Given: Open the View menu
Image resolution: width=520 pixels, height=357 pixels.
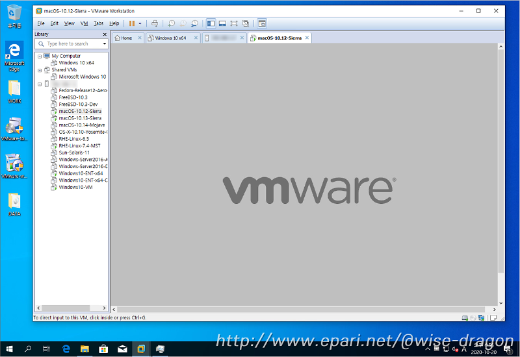Looking at the screenshot, I should 70,23.
